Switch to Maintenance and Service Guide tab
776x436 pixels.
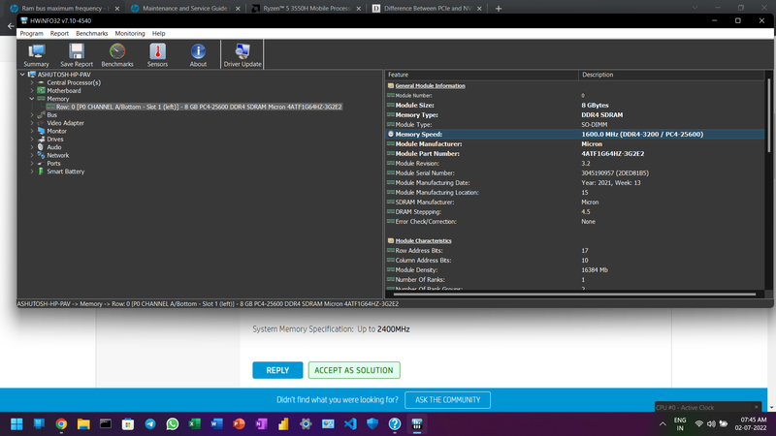coord(184,9)
